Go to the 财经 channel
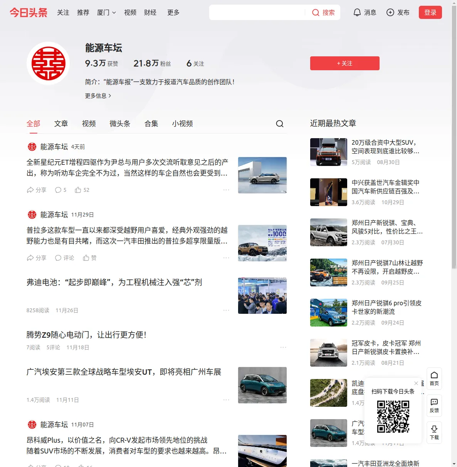This screenshot has width=457, height=467. click(150, 12)
